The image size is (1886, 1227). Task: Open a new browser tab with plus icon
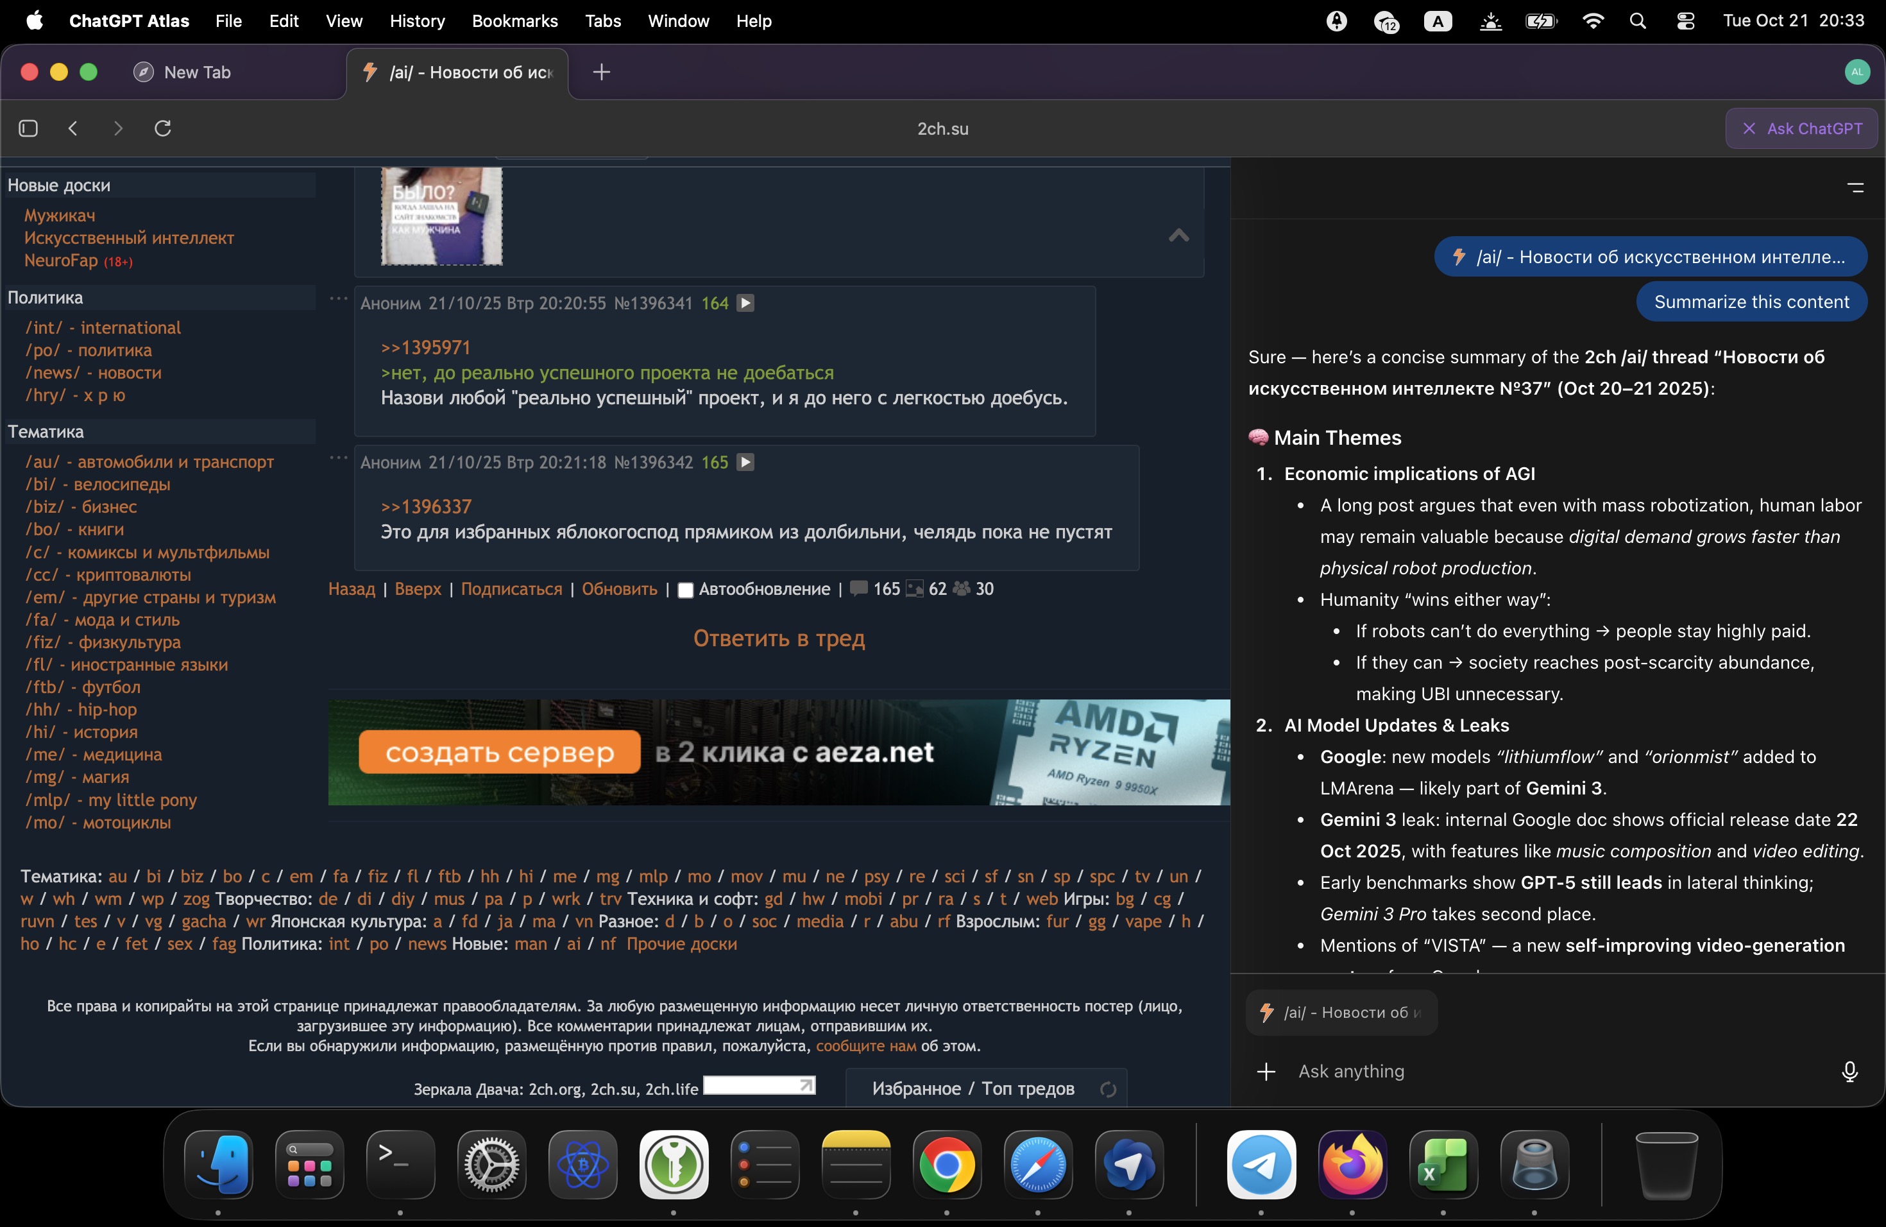pos(602,72)
